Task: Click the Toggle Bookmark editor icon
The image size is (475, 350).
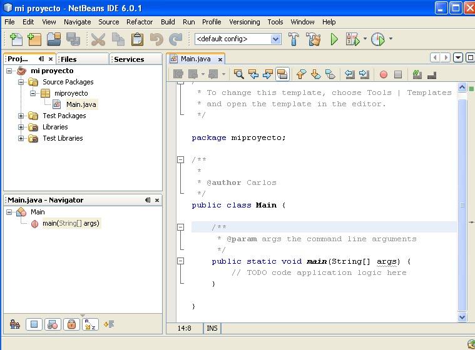Action: click(x=330, y=74)
